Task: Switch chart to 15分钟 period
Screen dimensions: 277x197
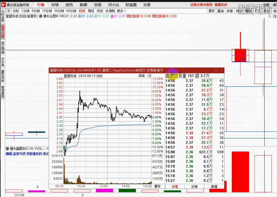Action: tap(47, 11)
